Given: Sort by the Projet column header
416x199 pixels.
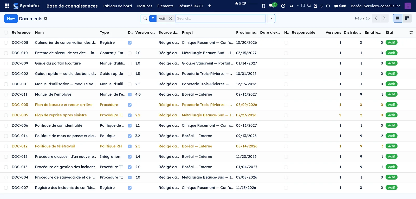Looking at the screenshot, I should [187, 32].
